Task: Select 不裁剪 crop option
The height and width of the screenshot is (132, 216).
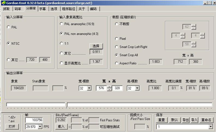Action: coord(117,24)
